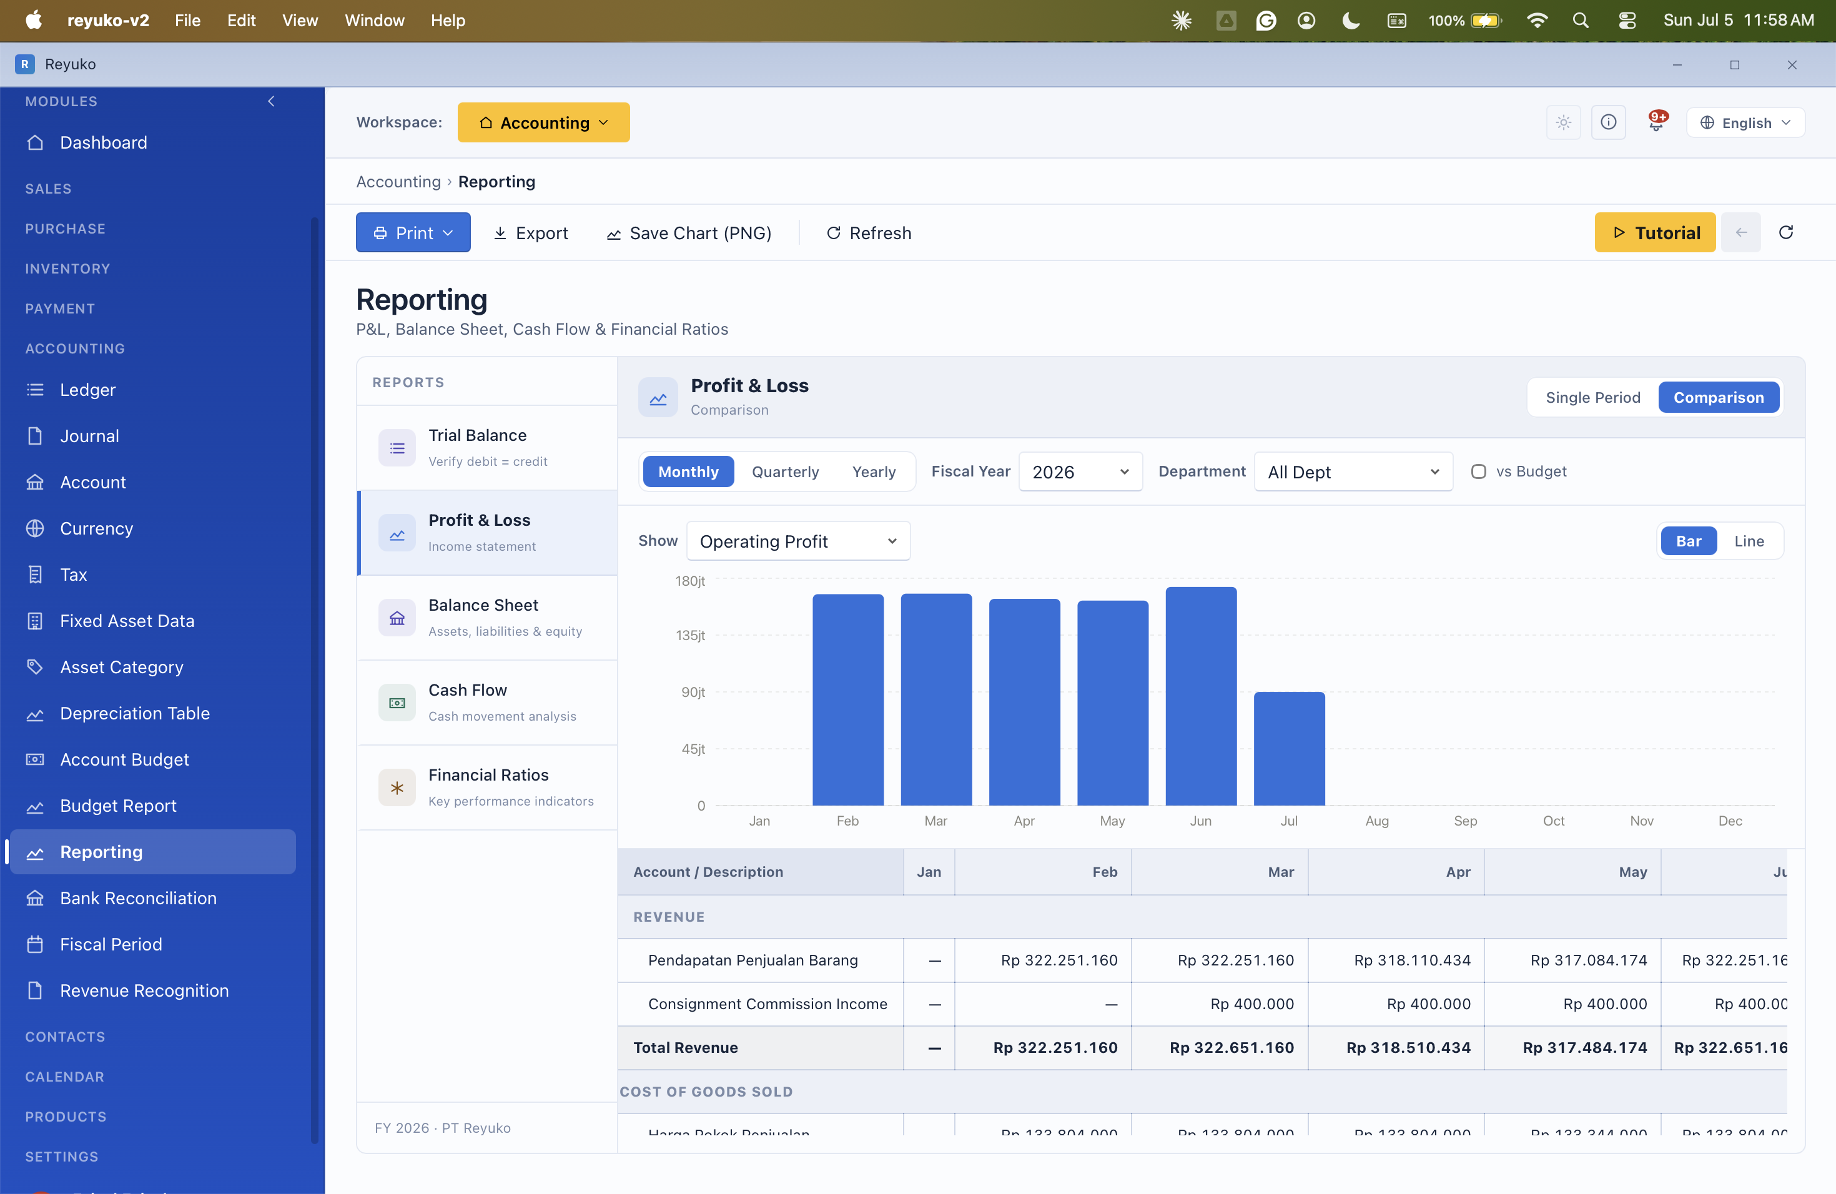Click the Bank Reconciliation icon
The height and width of the screenshot is (1194, 1836).
click(x=35, y=899)
